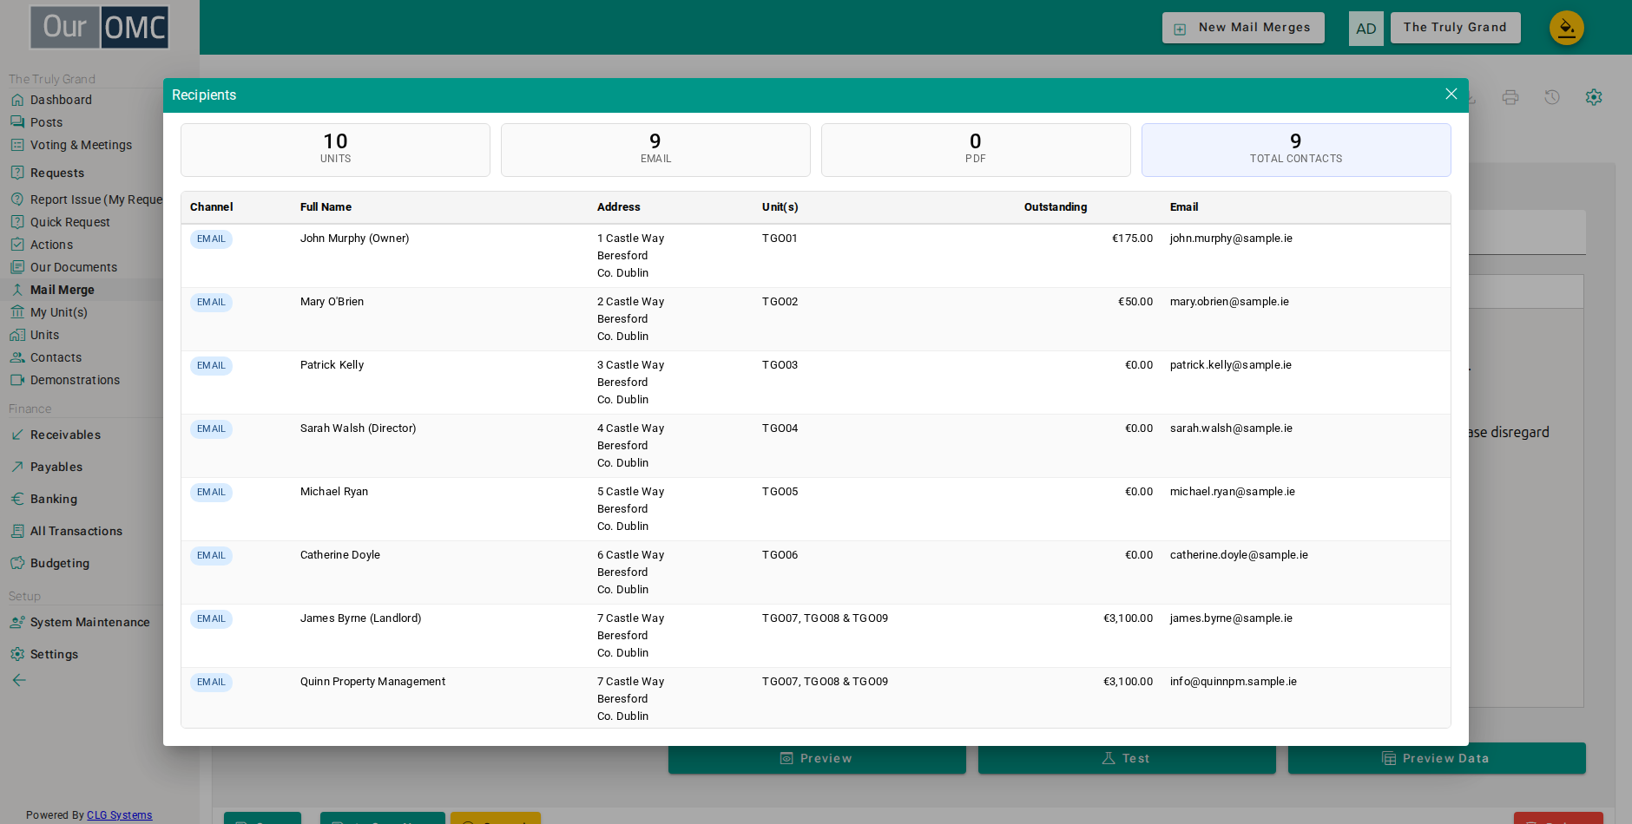The height and width of the screenshot is (824, 1632).
Task: Collapse sidebar with the back arrow
Action: [19, 680]
